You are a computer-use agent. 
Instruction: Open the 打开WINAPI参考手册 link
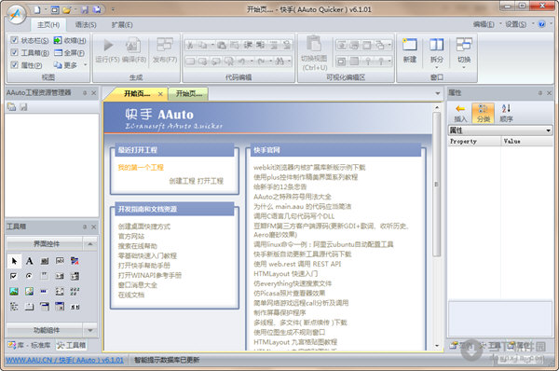tap(150, 275)
